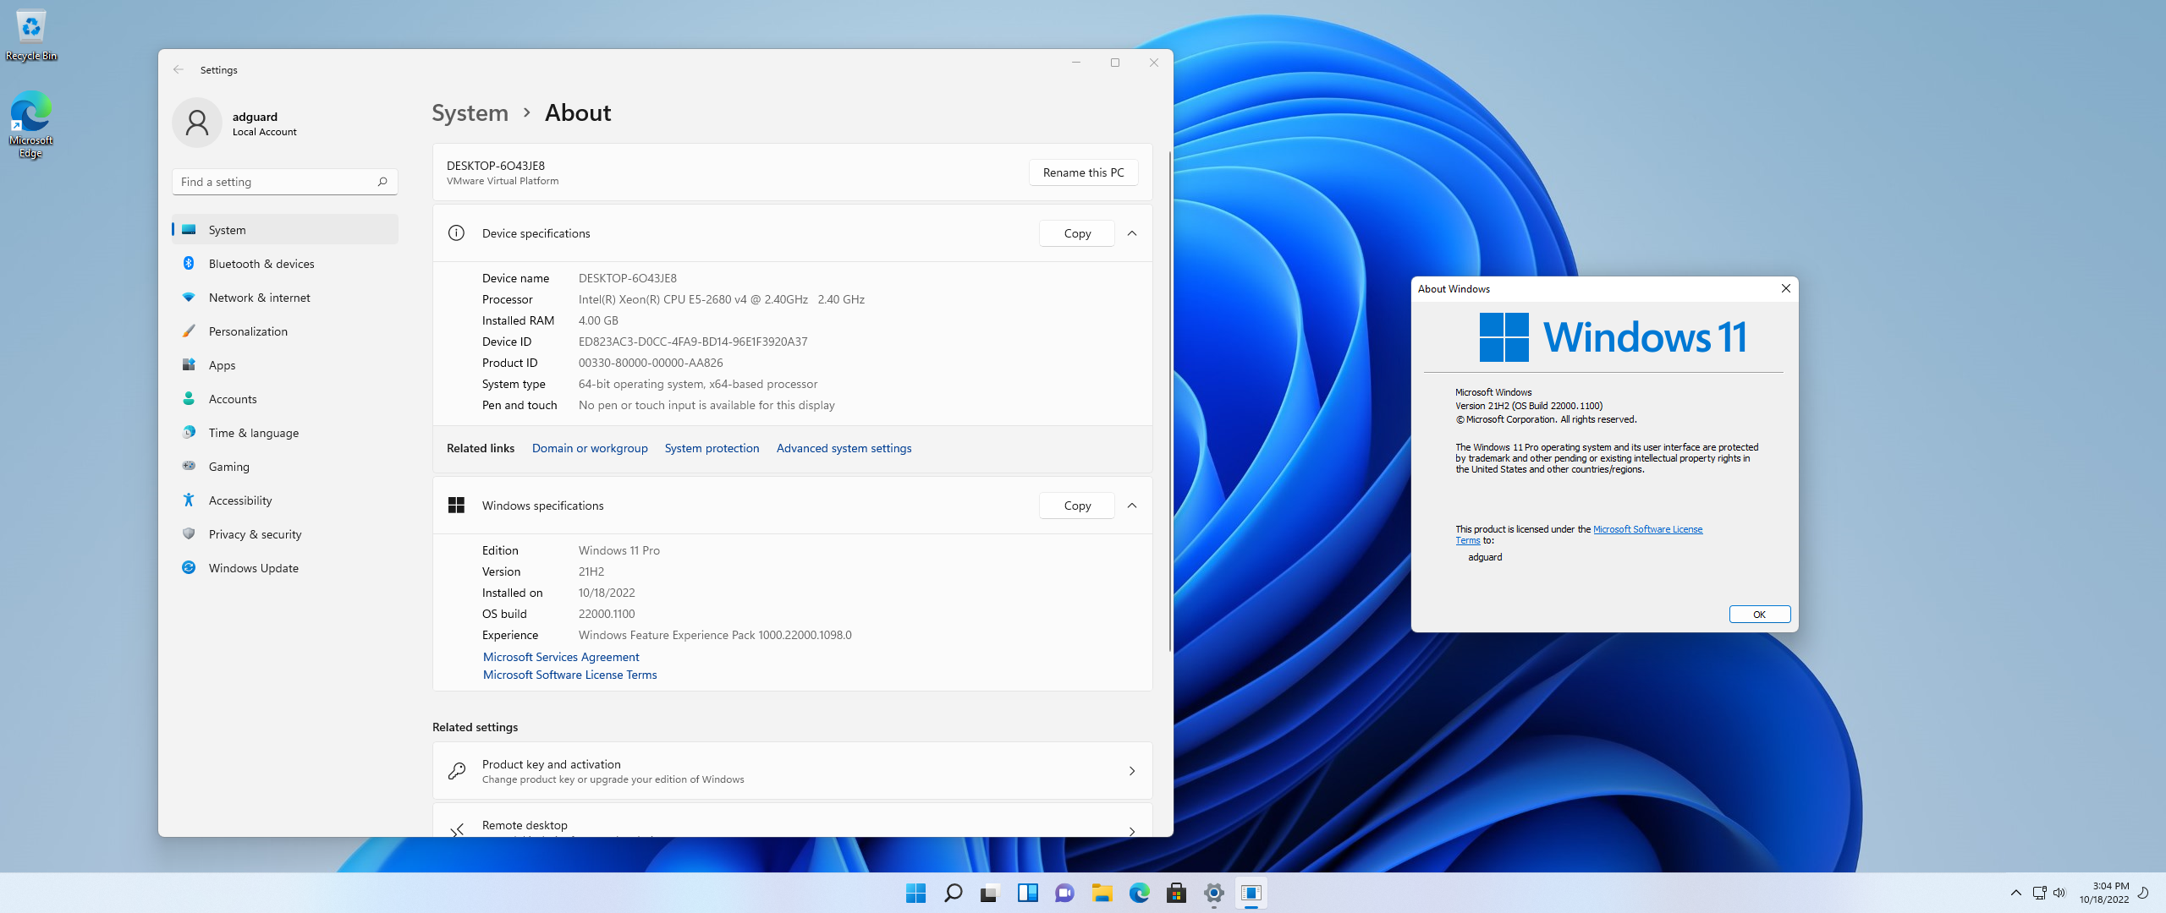Open Advanced system settings link
The image size is (2166, 913).
point(844,448)
